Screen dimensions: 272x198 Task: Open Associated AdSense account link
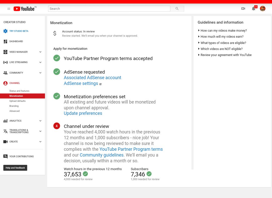pos(92,78)
